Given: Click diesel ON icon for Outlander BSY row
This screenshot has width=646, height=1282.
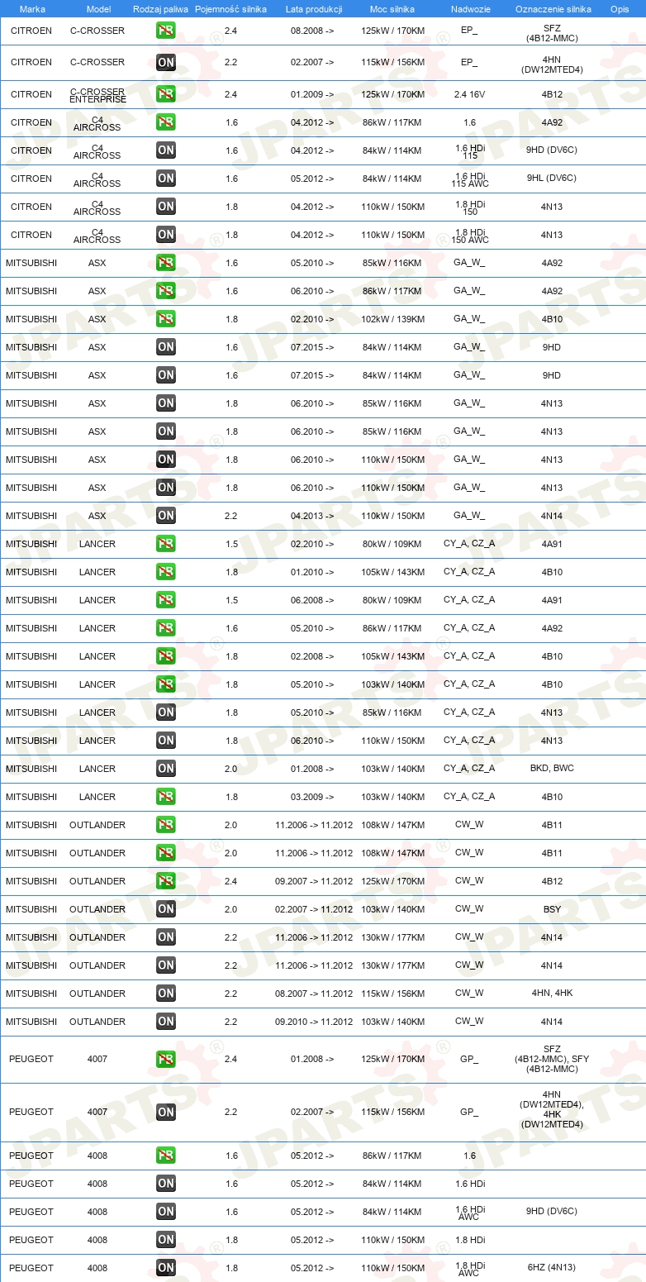Looking at the screenshot, I should tap(166, 909).
